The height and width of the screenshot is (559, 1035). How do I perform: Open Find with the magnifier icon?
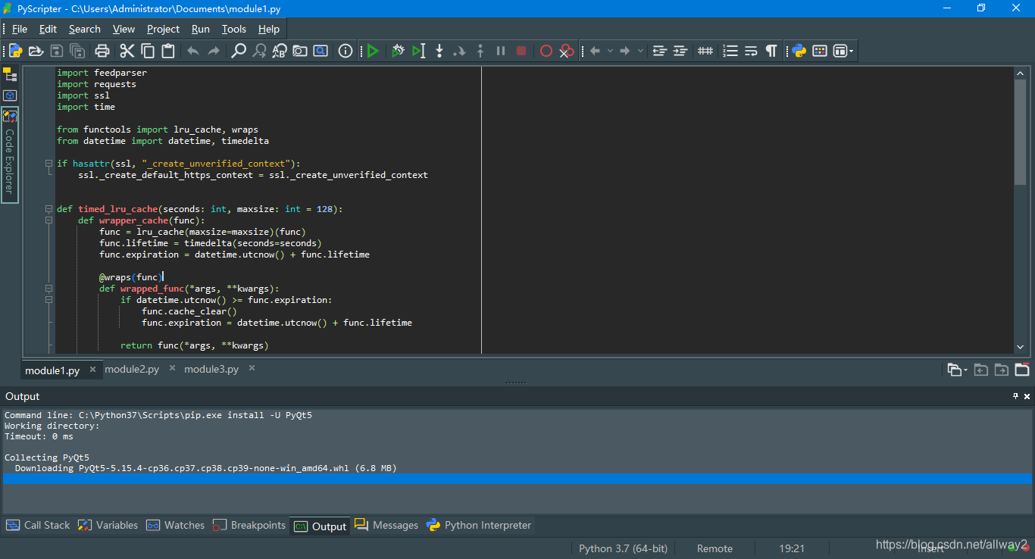coord(239,51)
